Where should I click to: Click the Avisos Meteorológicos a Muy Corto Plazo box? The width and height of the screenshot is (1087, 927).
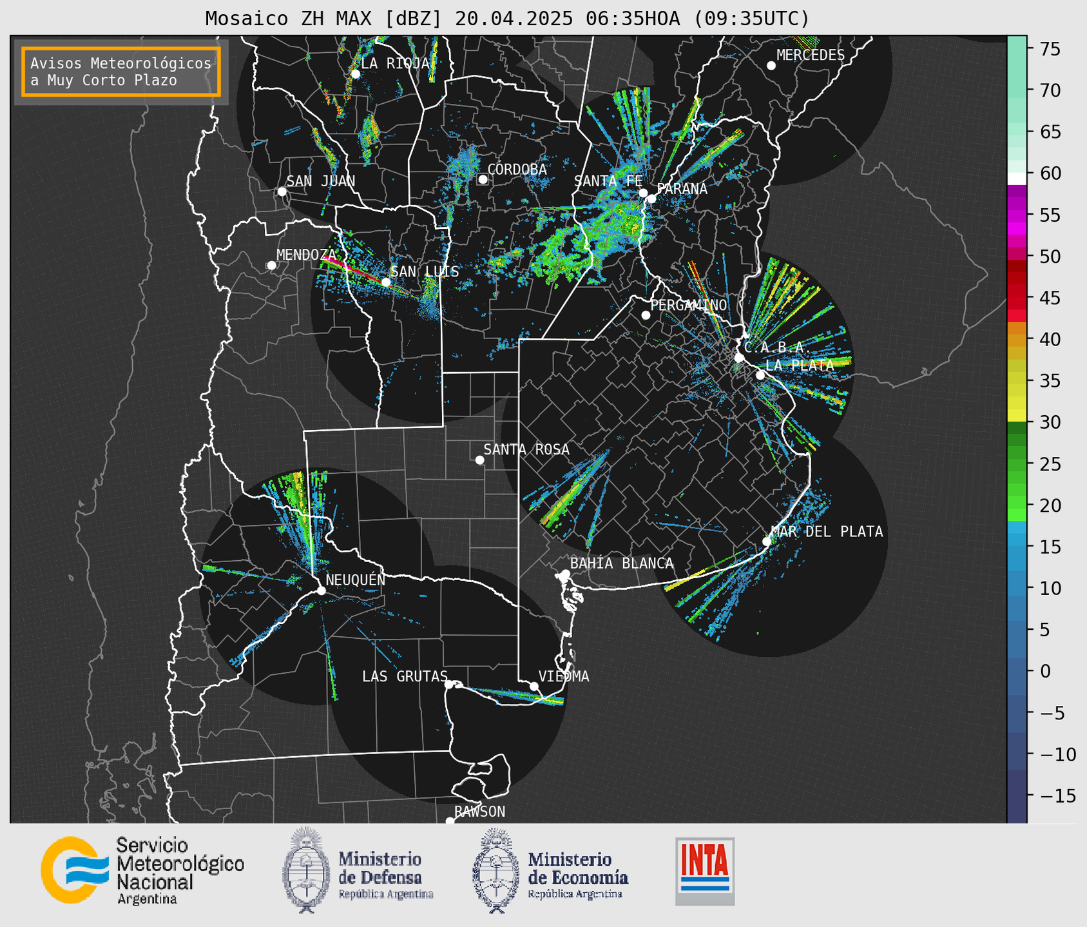[121, 72]
